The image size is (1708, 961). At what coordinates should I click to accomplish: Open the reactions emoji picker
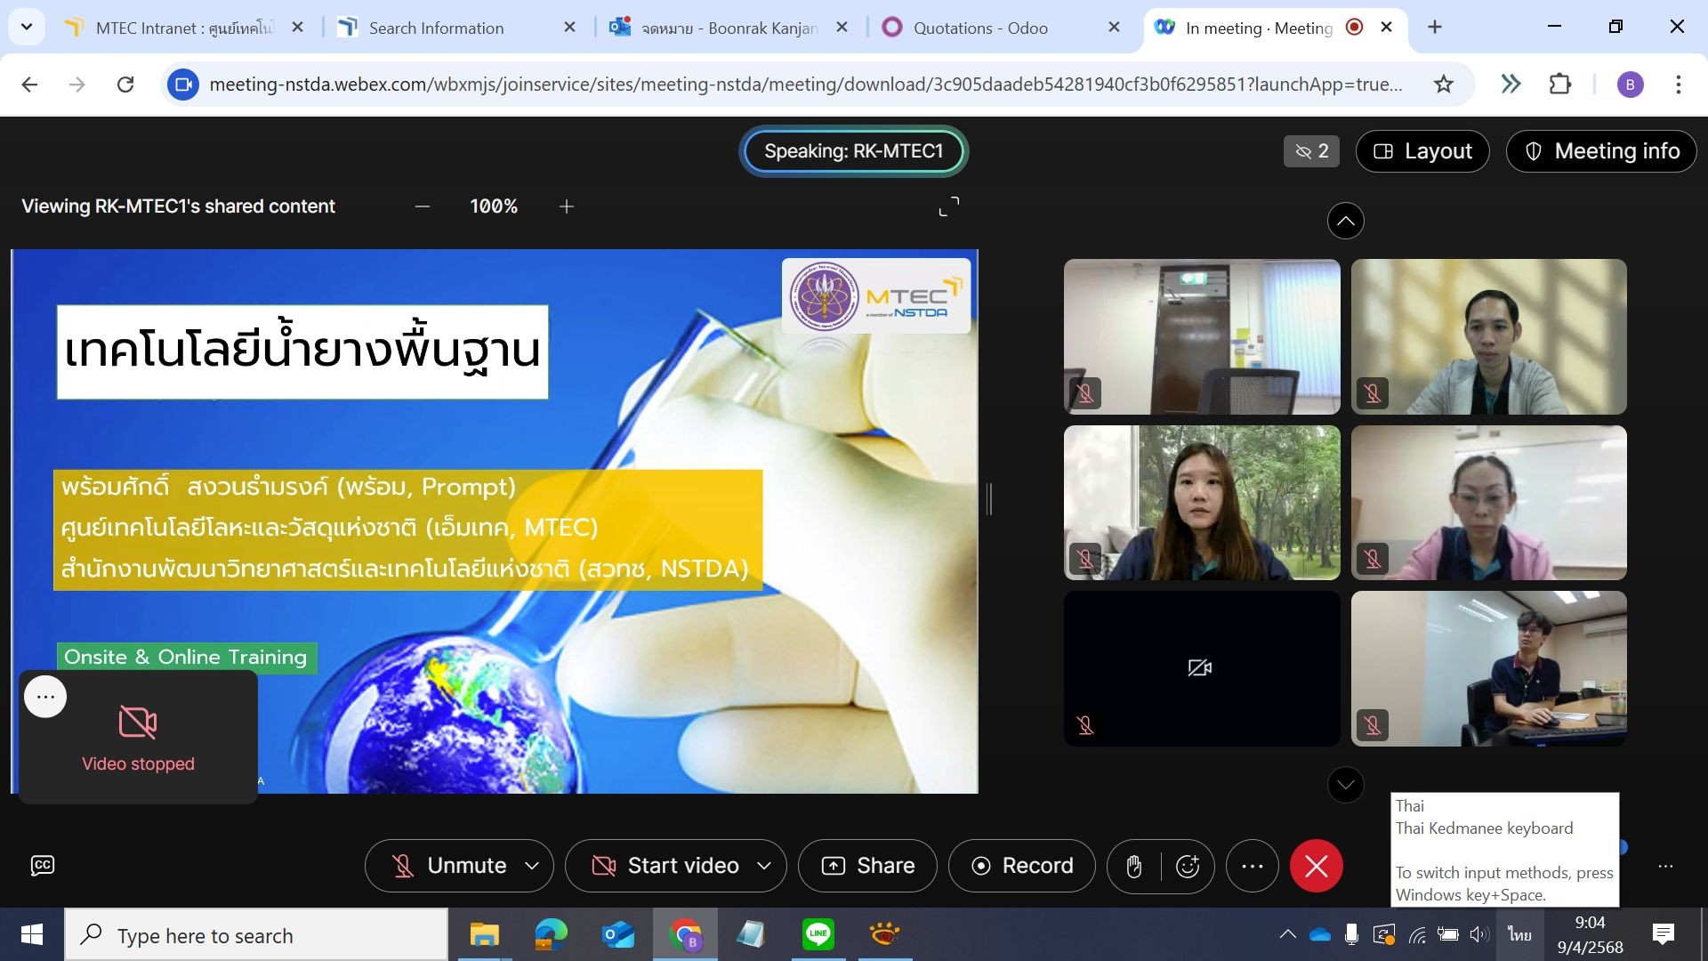pyautogui.click(x=1188, y=866)
